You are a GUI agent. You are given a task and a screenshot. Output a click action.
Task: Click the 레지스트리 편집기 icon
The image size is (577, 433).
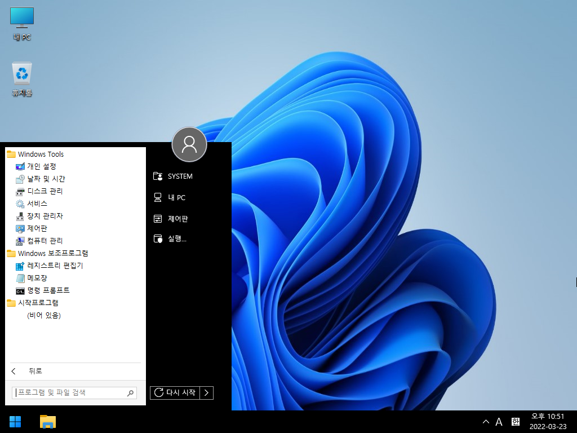(20, 266)
